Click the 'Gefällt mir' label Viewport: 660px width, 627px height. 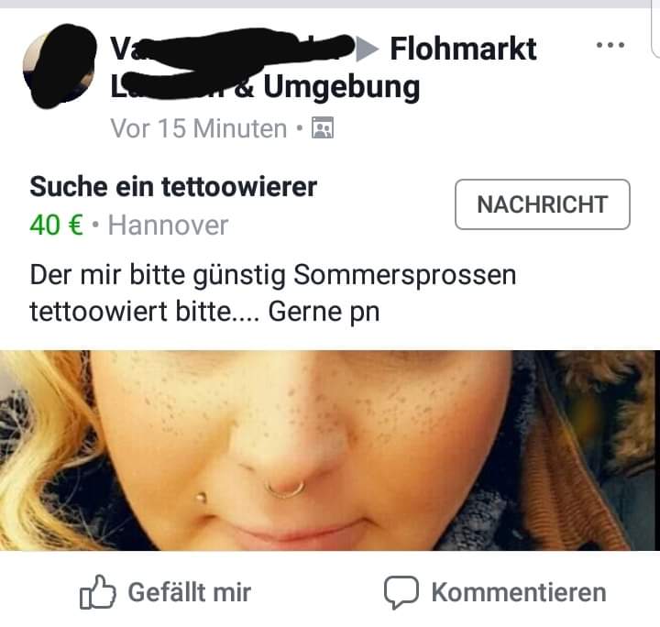click(x=190, y=592)
